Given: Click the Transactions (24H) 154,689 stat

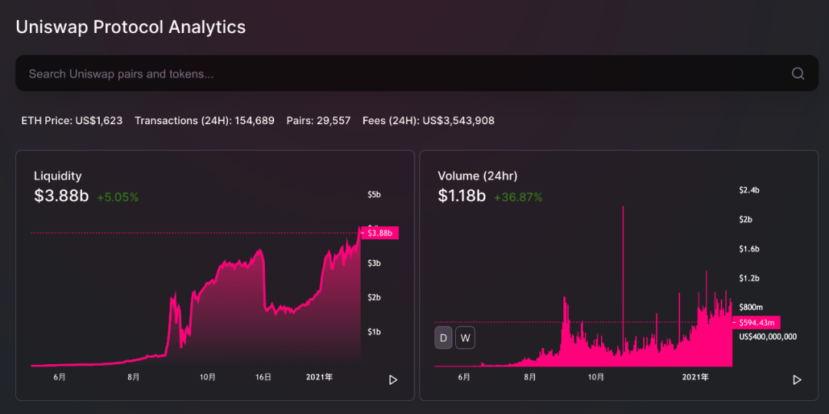Looking at the screenshot, I should (x=204, y=120).
